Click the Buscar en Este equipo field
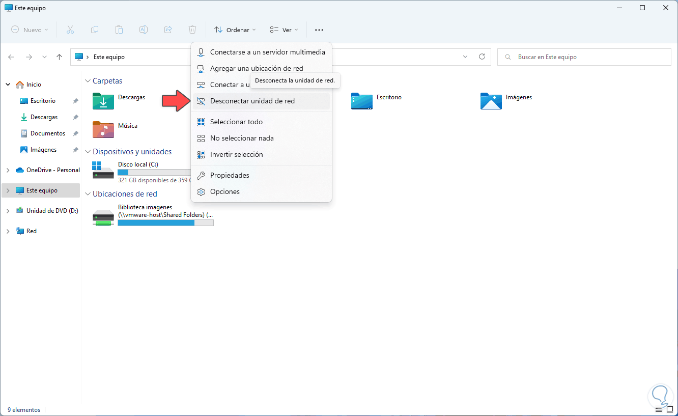The width and height of the screenshot is (678, 416). click(584, 57)
